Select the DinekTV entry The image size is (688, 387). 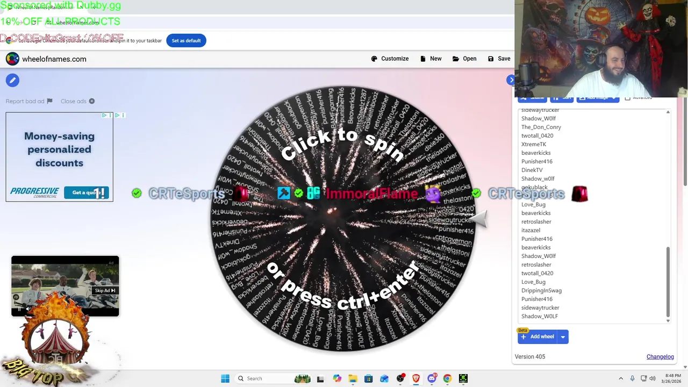coord(532,170)
